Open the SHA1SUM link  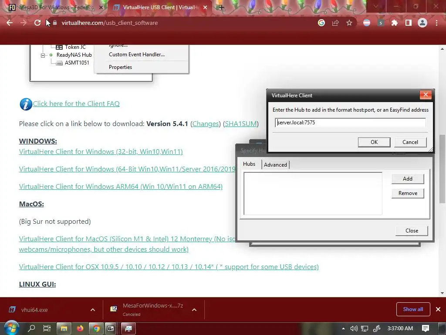tap(240, 123)
